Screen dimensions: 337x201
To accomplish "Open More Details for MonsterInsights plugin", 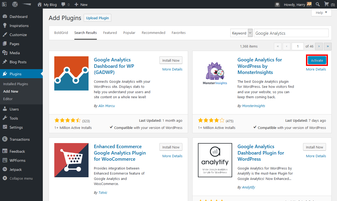I will click(x=316, y=69).
